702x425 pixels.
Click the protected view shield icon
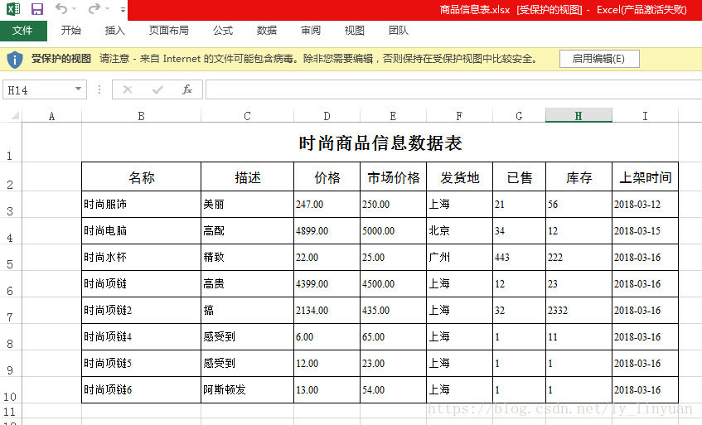pyautogui.click(x=15, y=59)
